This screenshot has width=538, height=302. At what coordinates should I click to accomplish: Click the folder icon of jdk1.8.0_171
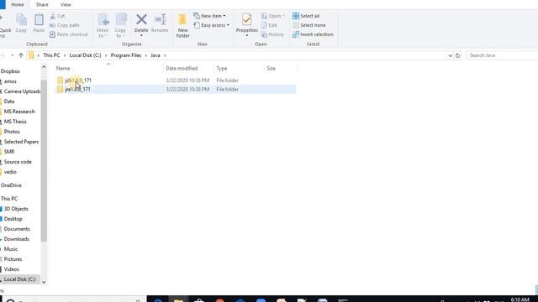click(x=60, y=81)
